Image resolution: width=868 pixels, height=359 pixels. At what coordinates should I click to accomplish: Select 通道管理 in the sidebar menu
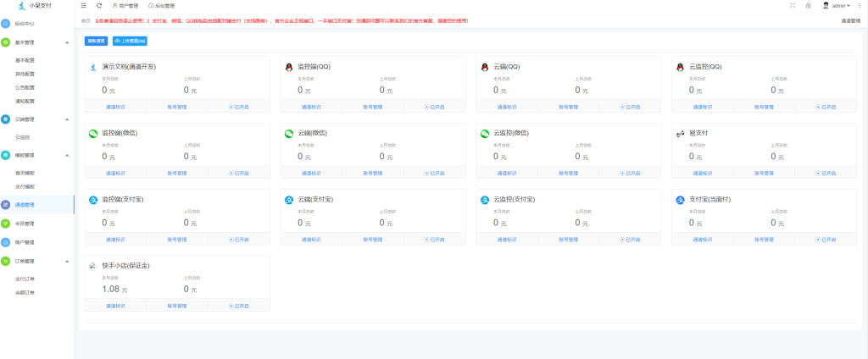click(25, 205)
